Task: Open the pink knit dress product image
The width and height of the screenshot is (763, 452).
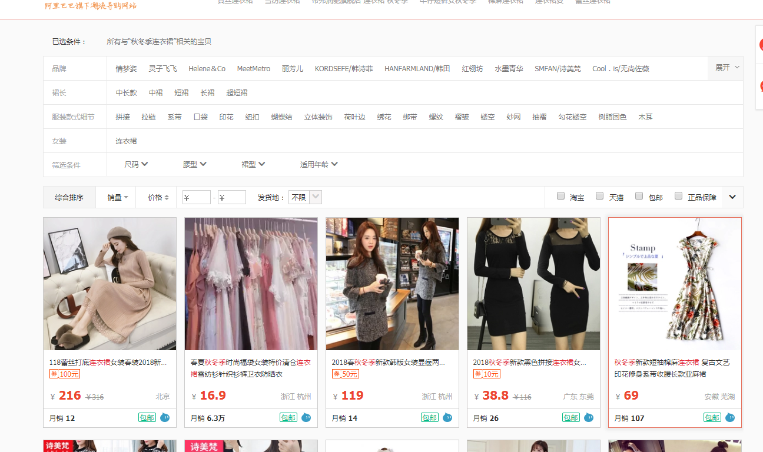Action: click(110, 284)
